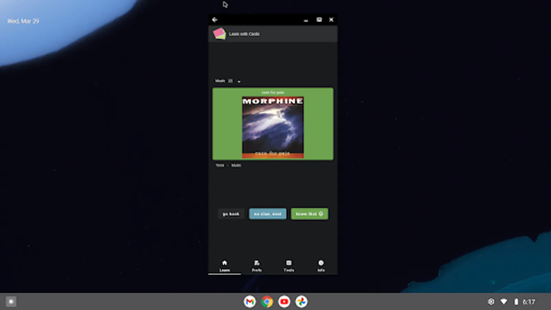The width and height of the screenshot is (551, 310).
Task: Click the "go back" button
Action: (231, 214)
